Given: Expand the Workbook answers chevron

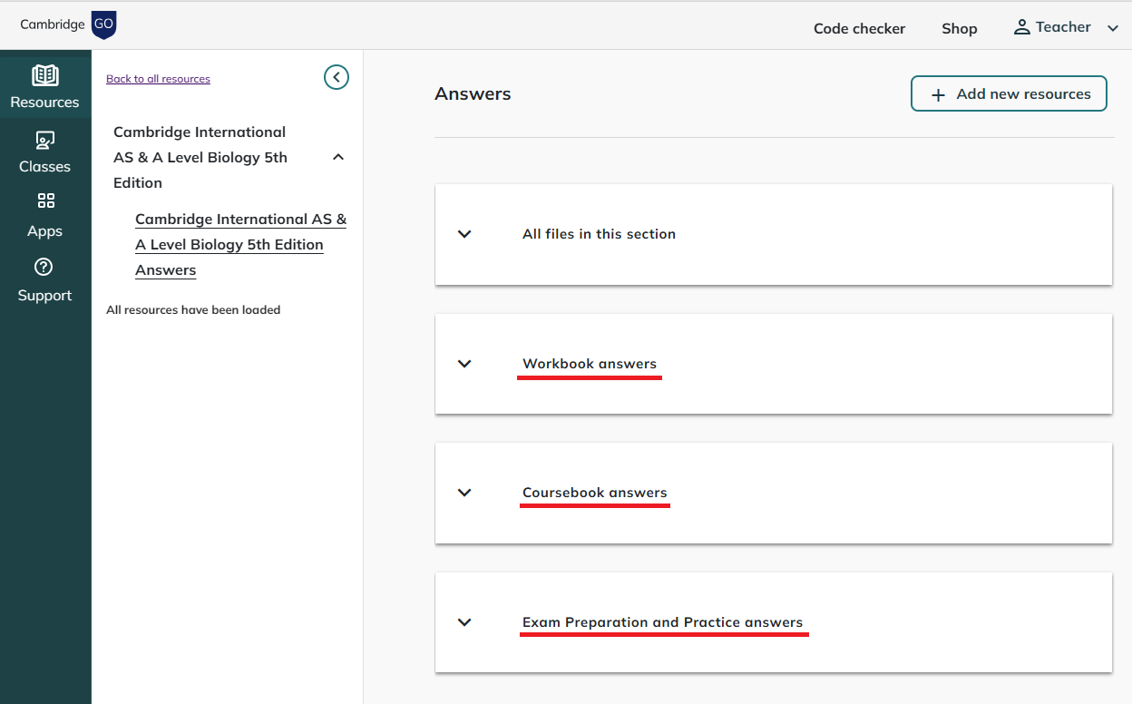Looking at the screenshot, I should tap(464, 364).
